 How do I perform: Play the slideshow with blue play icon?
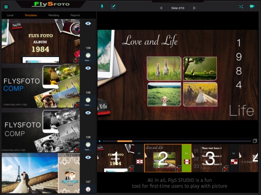pyautogui.click(x=100, y=141)
